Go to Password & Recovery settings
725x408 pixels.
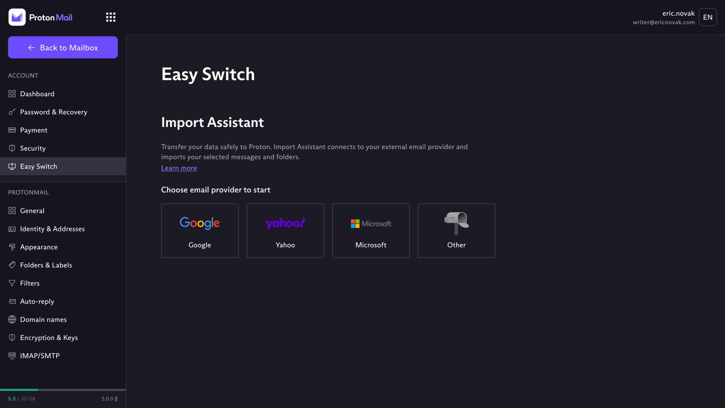tap(63, 112)
